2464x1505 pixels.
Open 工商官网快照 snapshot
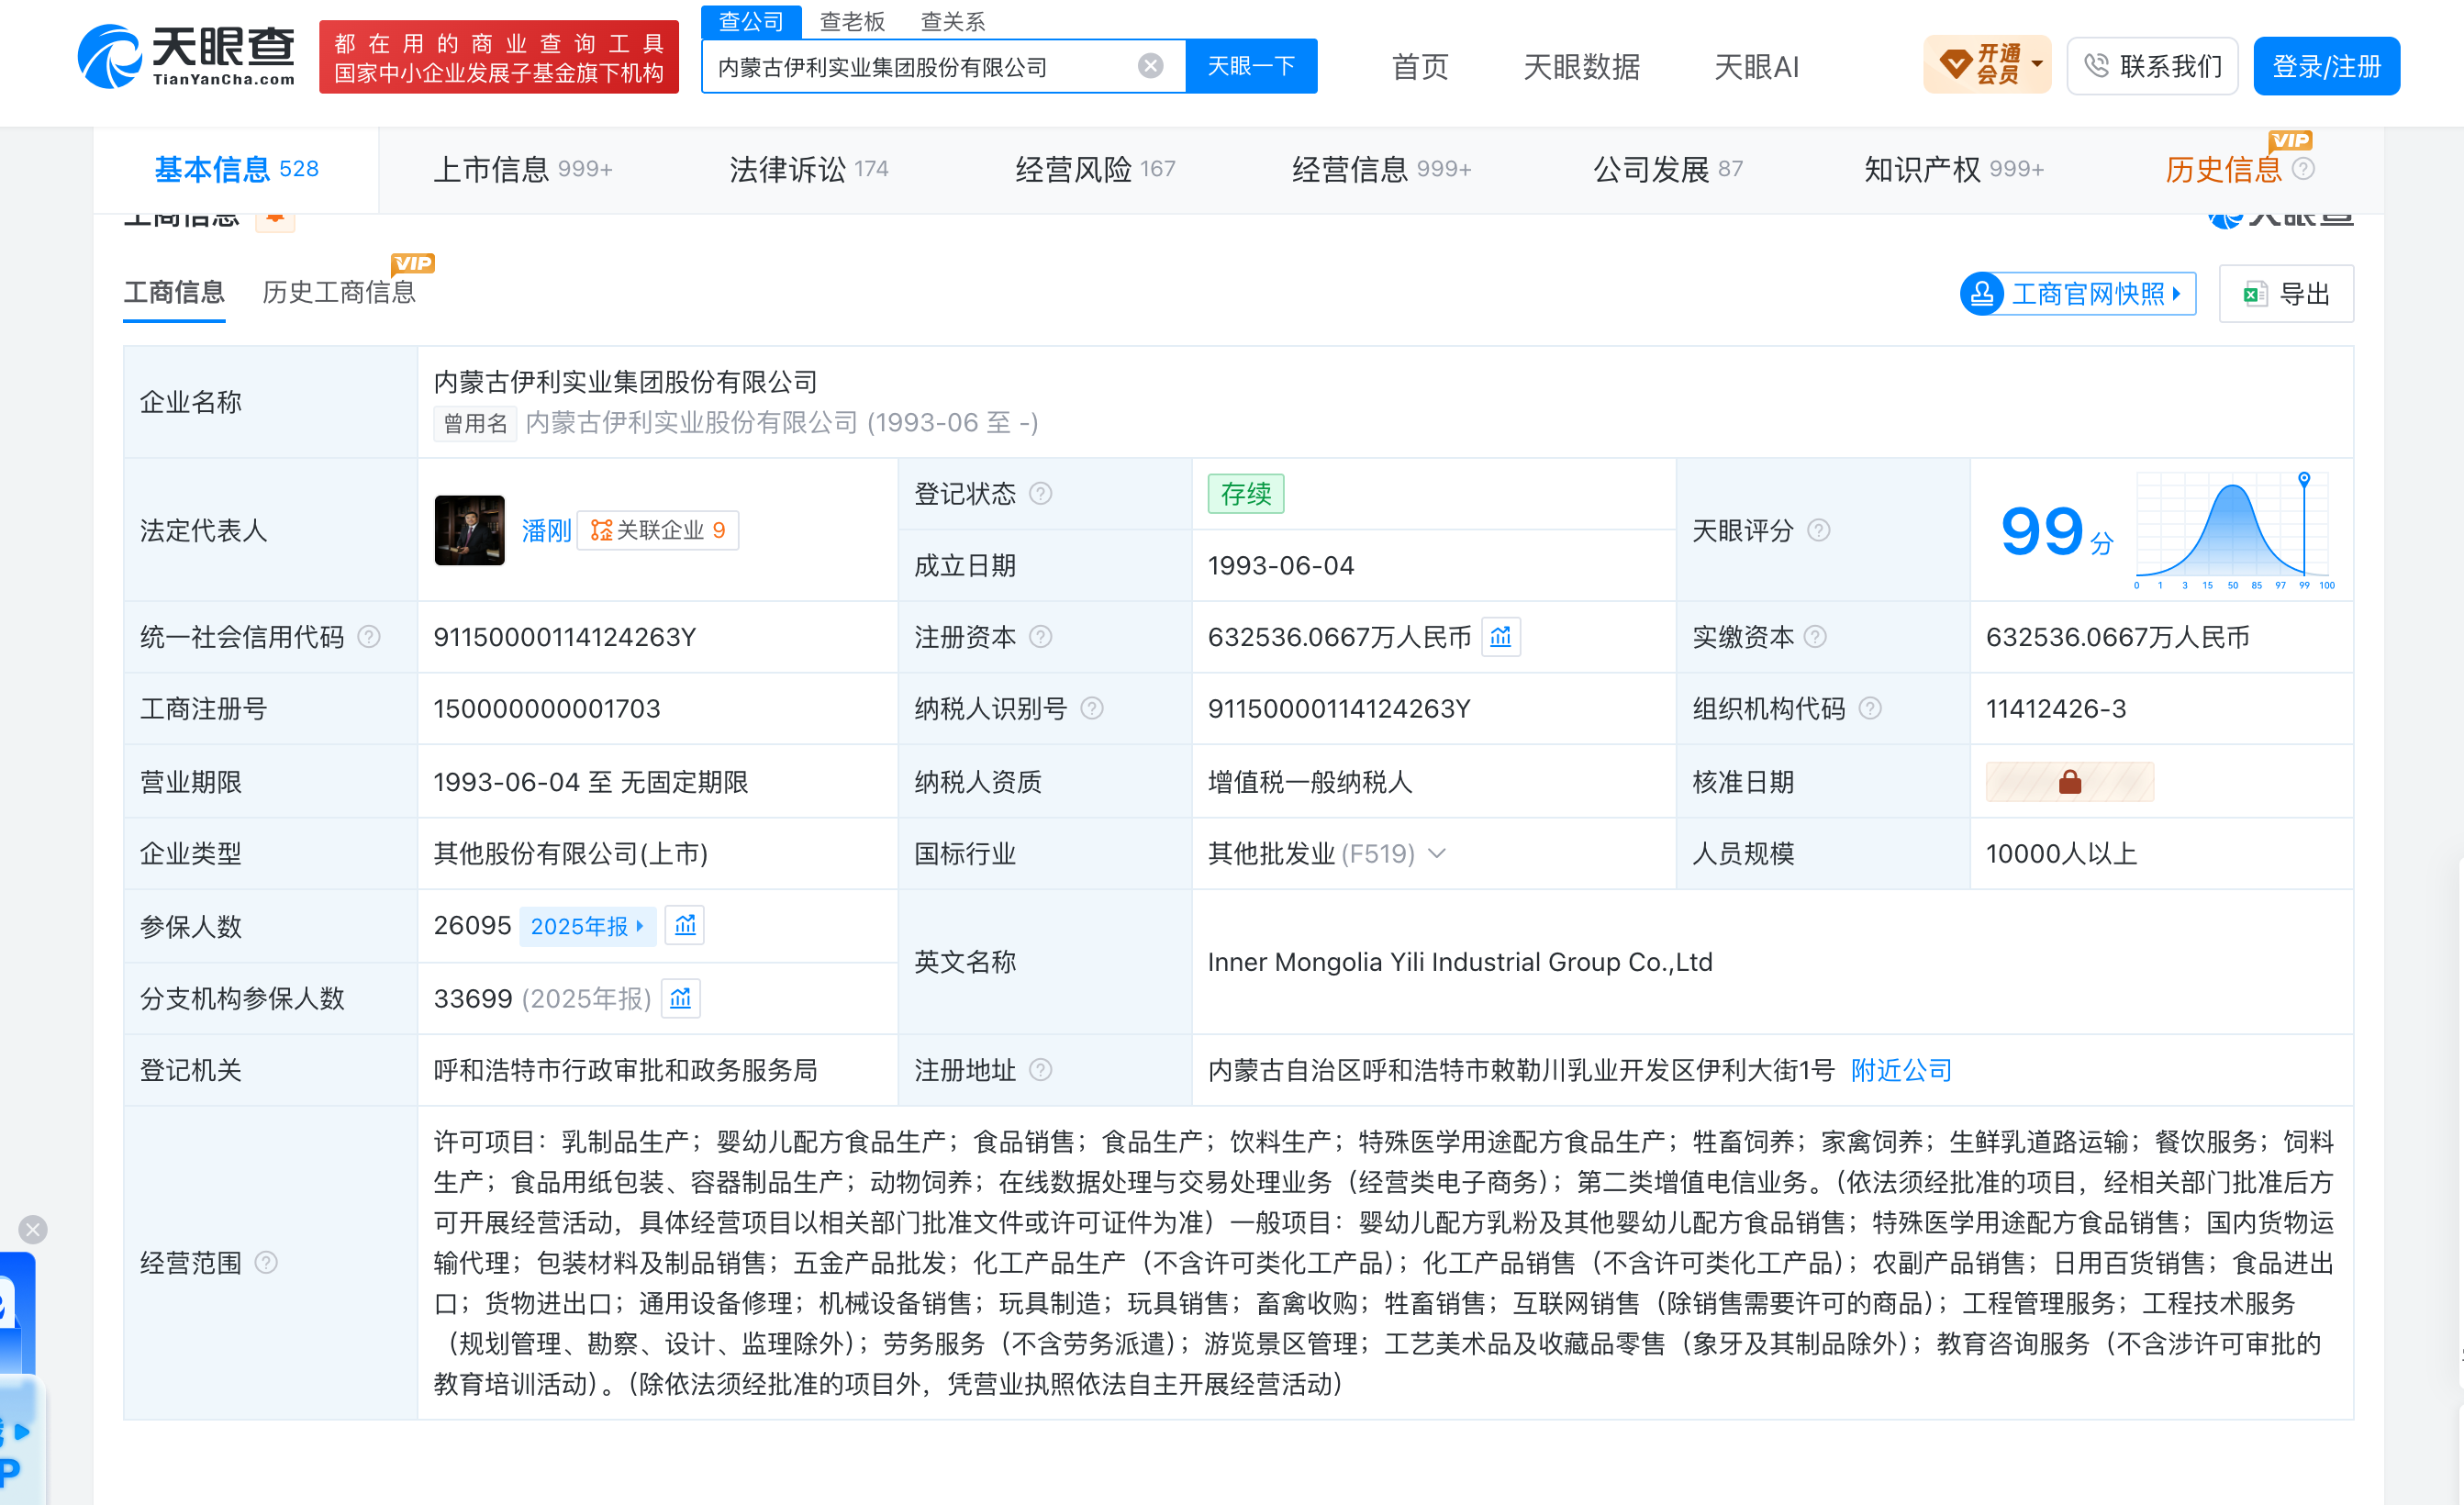pyautogui.click(x=2077, y=294)
